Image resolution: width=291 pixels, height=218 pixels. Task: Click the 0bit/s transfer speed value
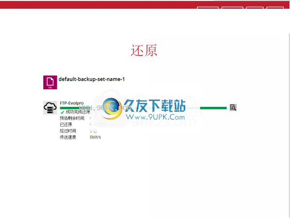coord(95,137)
